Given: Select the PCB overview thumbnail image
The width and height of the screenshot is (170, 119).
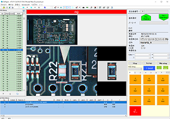Looking at the screenshot, I should pos(52,30).
